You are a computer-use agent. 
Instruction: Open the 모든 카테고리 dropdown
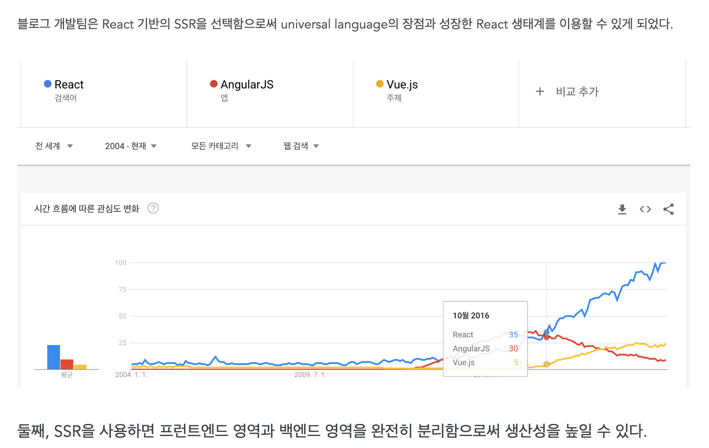(x=221, y=146)
